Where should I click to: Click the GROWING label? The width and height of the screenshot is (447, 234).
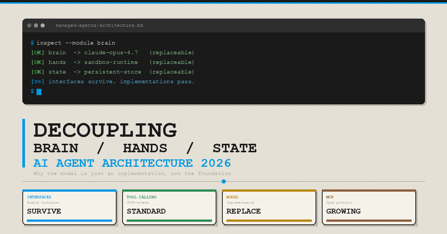pyautogui.click(x=343, y=211)
